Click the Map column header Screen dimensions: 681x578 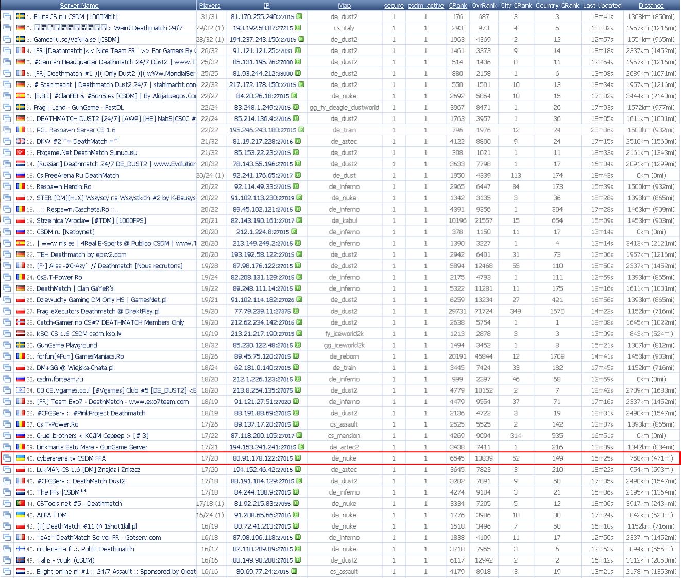344,6
